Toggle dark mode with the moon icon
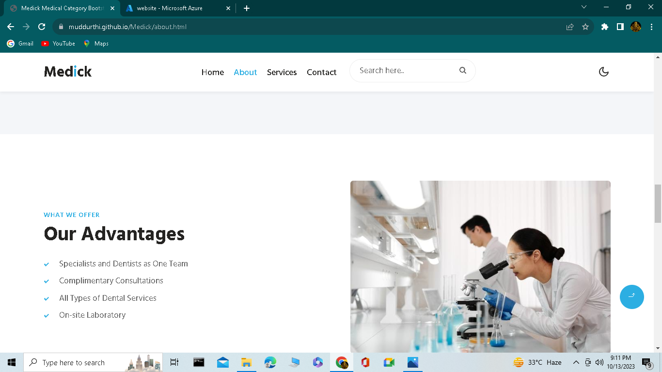 tap(604, 71)
